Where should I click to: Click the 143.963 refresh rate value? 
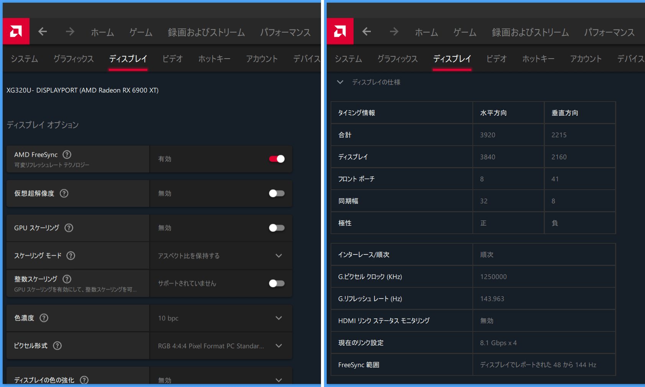coord(492,298)
